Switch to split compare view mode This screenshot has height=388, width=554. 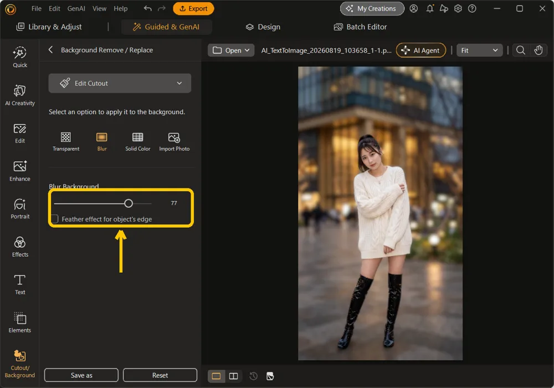click(x=233, y=376)
